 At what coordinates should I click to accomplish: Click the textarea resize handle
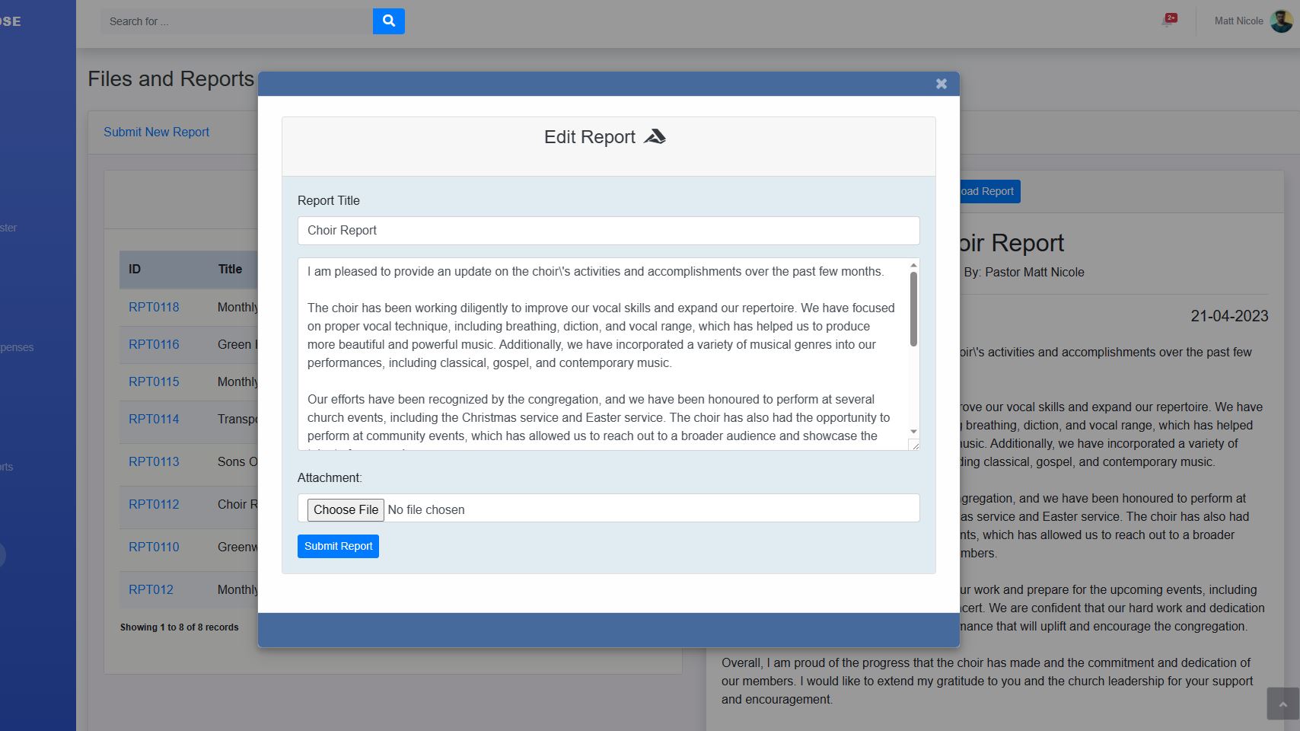pos(914,445)
